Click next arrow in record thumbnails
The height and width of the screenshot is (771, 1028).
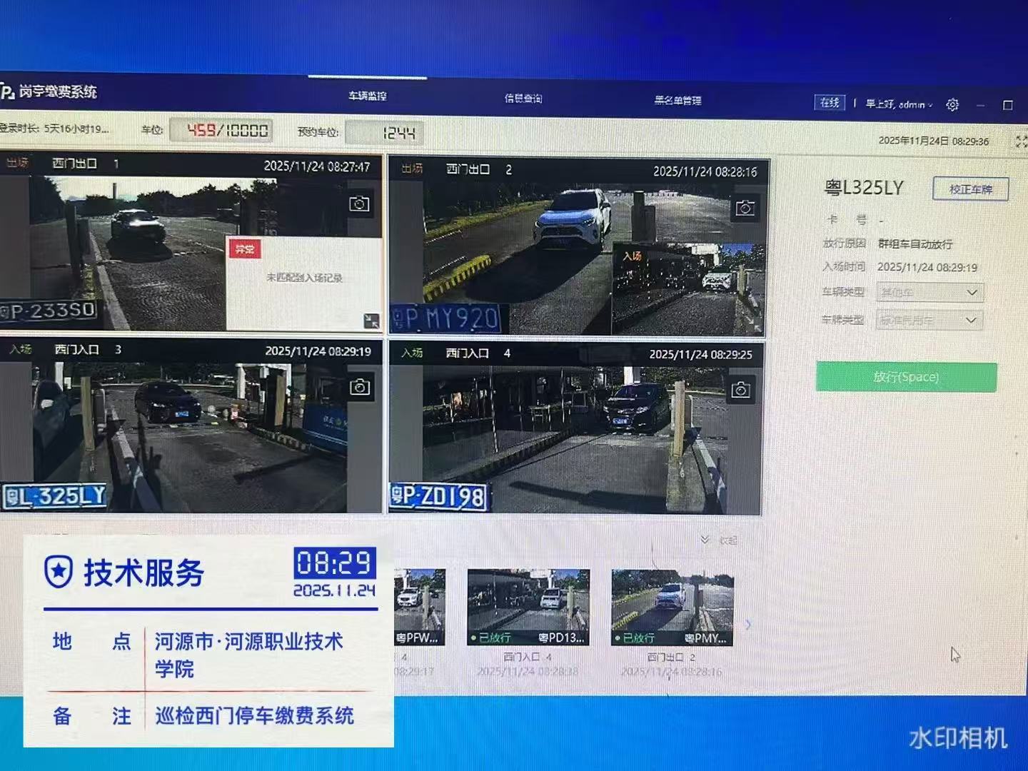748,625
